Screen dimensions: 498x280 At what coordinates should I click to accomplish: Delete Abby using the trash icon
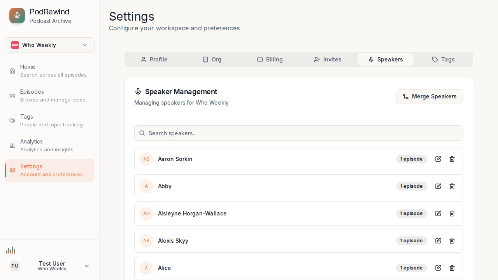(452, 186)
